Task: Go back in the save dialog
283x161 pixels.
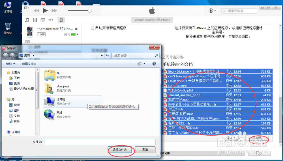Action: click(5, 56)
